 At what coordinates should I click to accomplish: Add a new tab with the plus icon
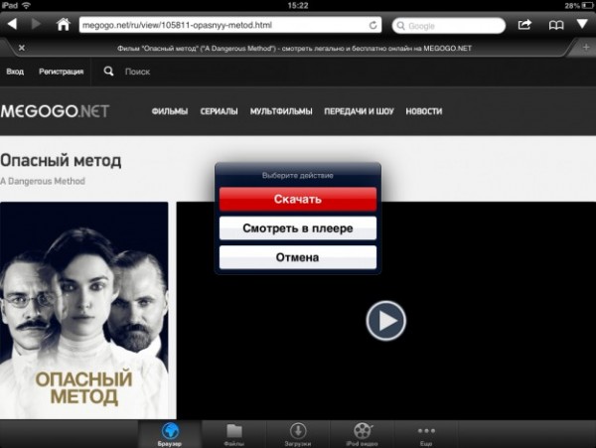coord(585,48)
